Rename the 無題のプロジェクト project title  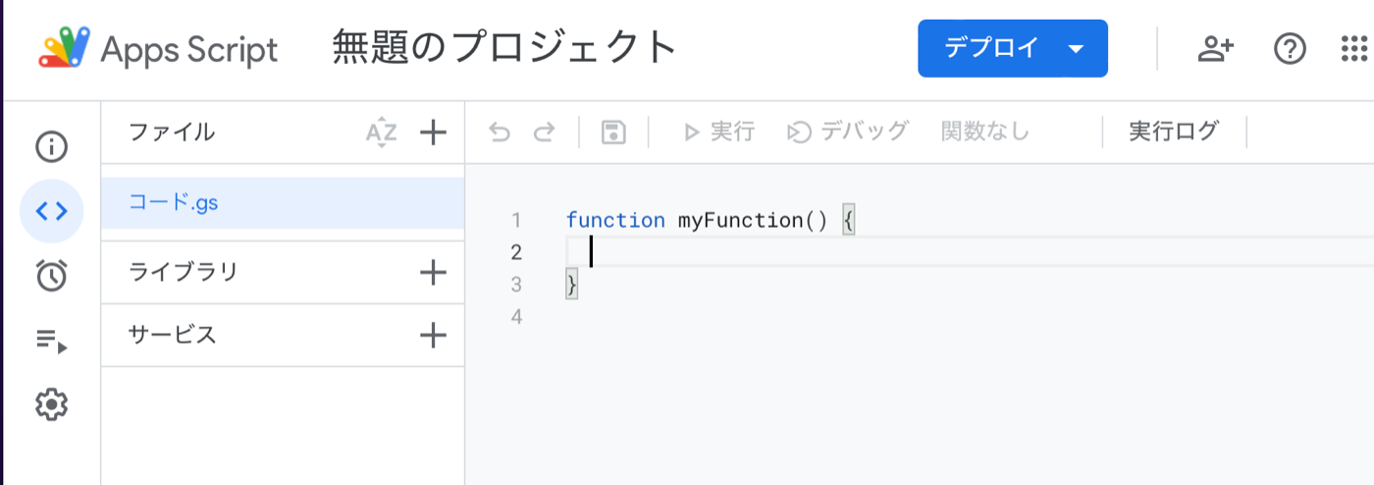point(505,47)
